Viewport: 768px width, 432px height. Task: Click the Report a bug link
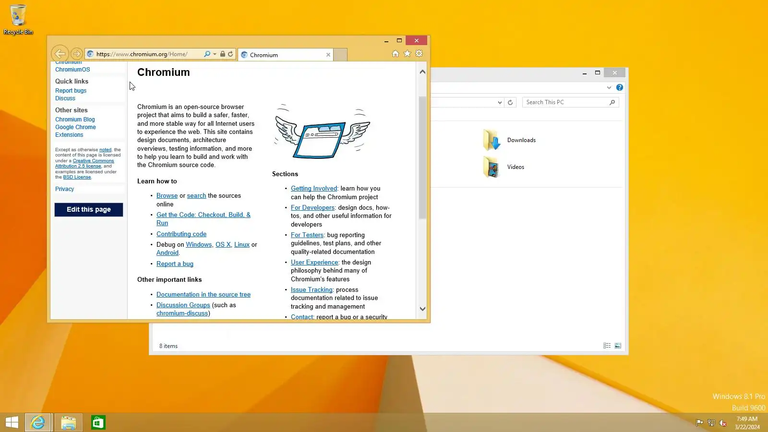pos(175,264)
